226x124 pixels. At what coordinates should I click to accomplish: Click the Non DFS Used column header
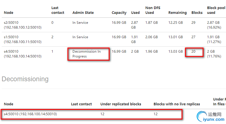point(153,10)
